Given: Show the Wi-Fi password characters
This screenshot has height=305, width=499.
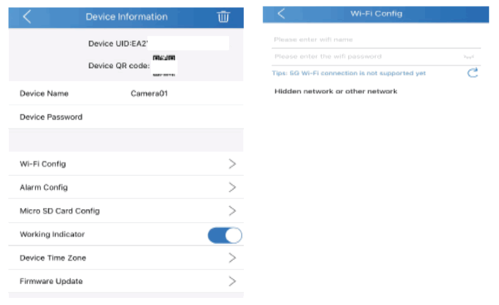Looking at the screenshot, I should pyautogui.click(x=468, y=57).
